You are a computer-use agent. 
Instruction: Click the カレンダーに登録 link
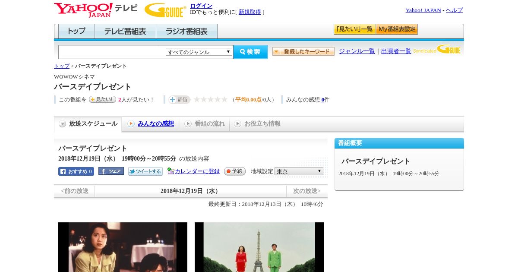pos(197,171)
